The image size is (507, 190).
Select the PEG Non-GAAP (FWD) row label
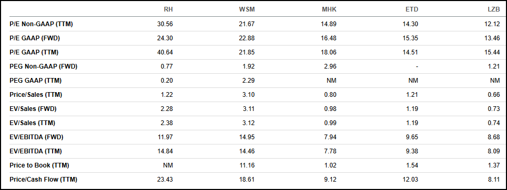44,66
